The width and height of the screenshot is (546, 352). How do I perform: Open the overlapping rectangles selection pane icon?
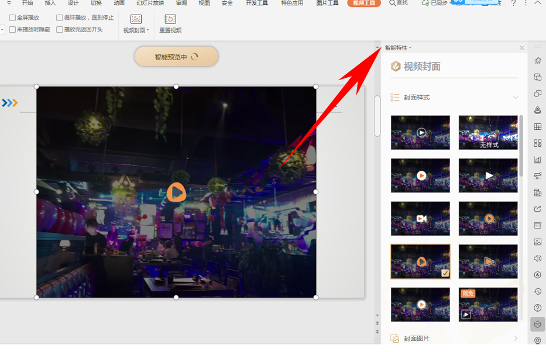coord(537,77)
